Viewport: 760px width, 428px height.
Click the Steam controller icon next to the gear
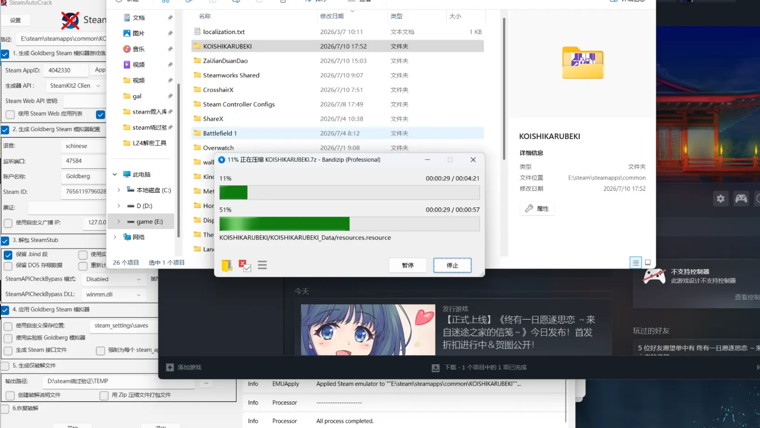click(x=741, y=199)
